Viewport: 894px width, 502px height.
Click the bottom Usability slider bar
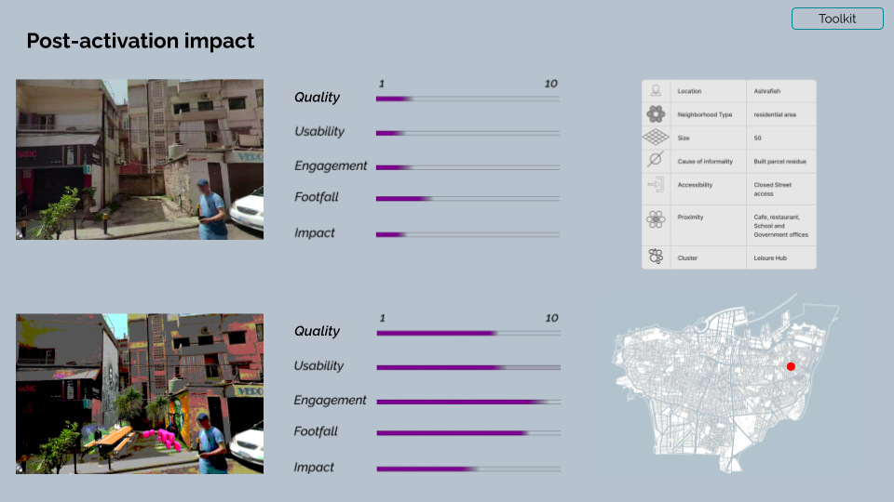[x=468, y=368]
